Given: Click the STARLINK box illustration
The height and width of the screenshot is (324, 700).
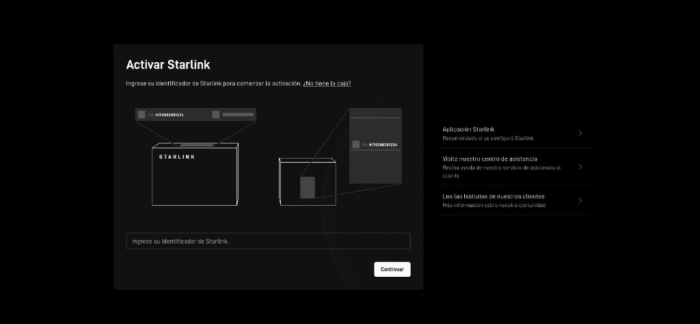Looking at the screenshot, I should pos(195,174).
